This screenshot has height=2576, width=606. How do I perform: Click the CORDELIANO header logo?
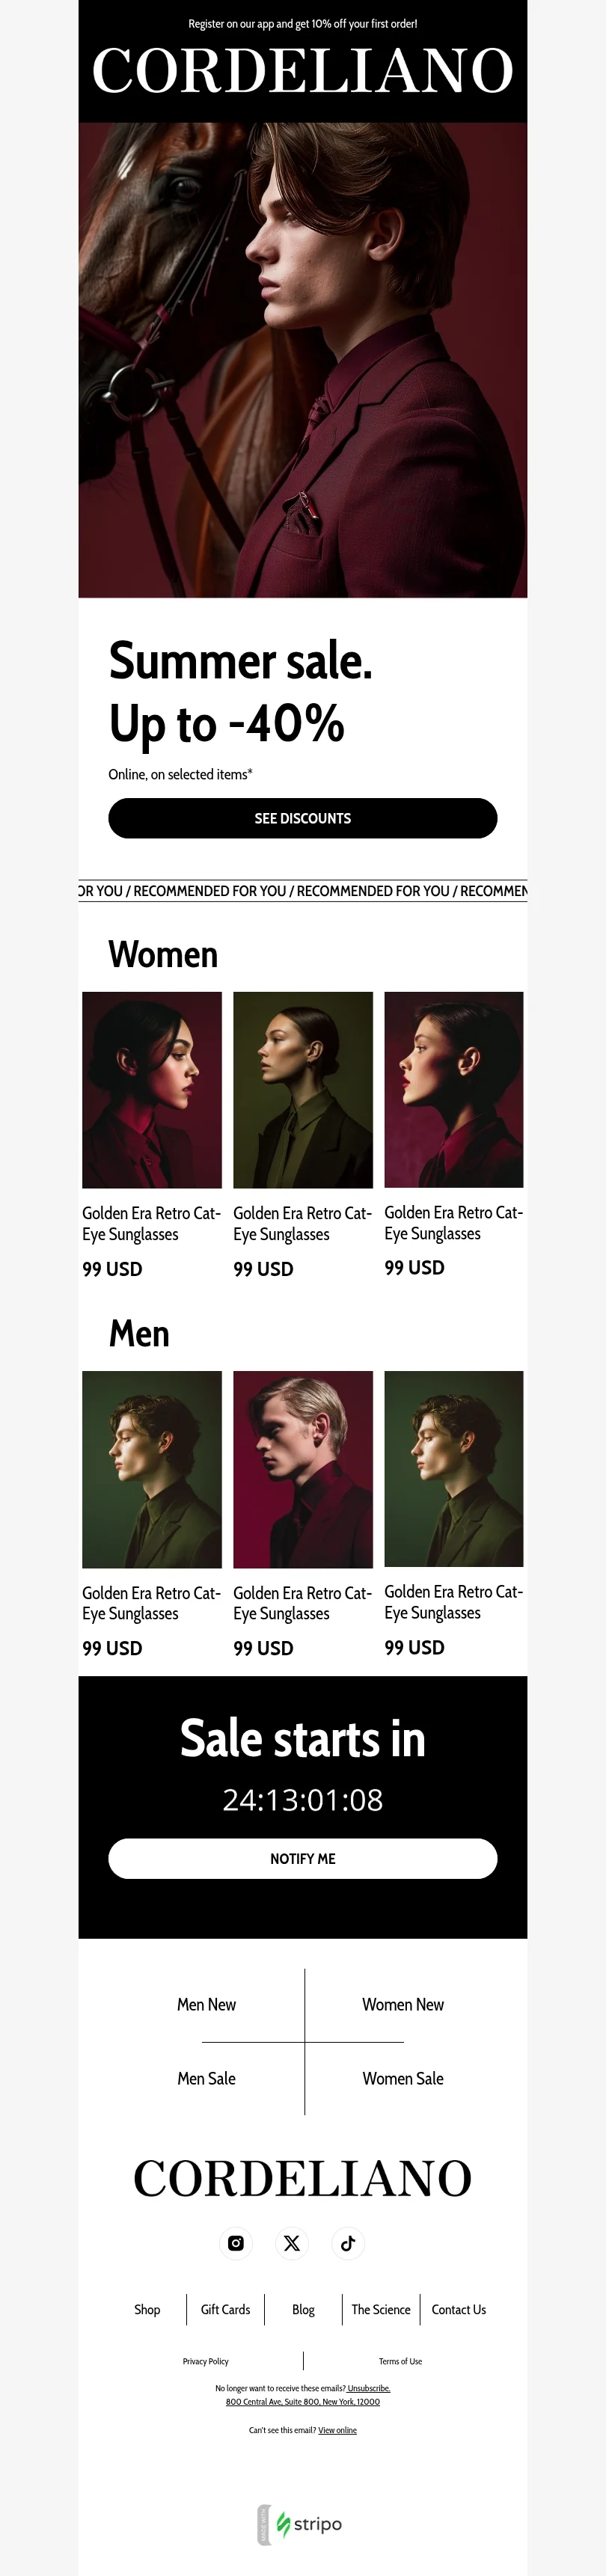[x=303, y=70]
